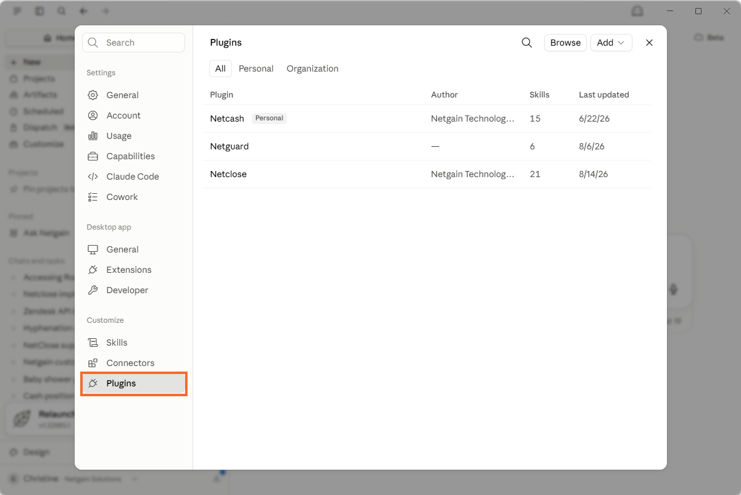Click the 8/6/26 date for Netguard
741x495 pixels.
point(592,146)
